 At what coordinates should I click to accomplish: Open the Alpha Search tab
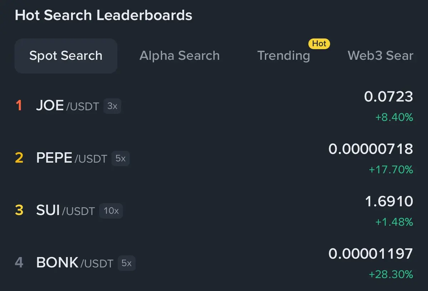coord(179,56)
